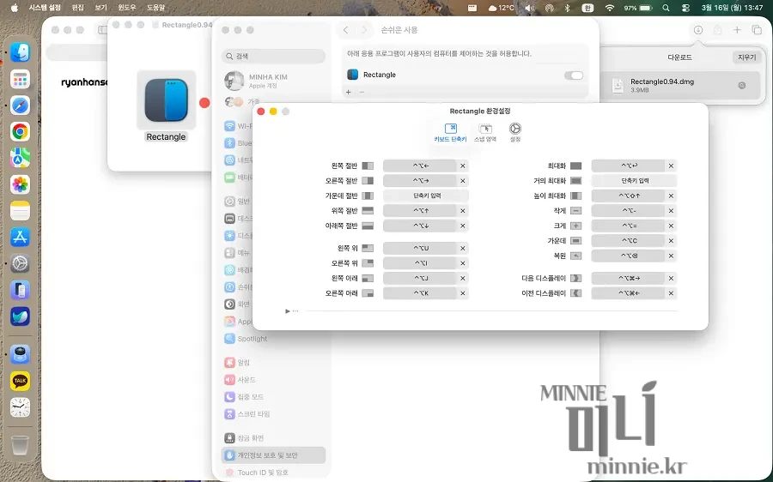The height and width of the screenshot is (482, 773).
Task: Open Finder from the Dock
Action: (x=21, y=52)
